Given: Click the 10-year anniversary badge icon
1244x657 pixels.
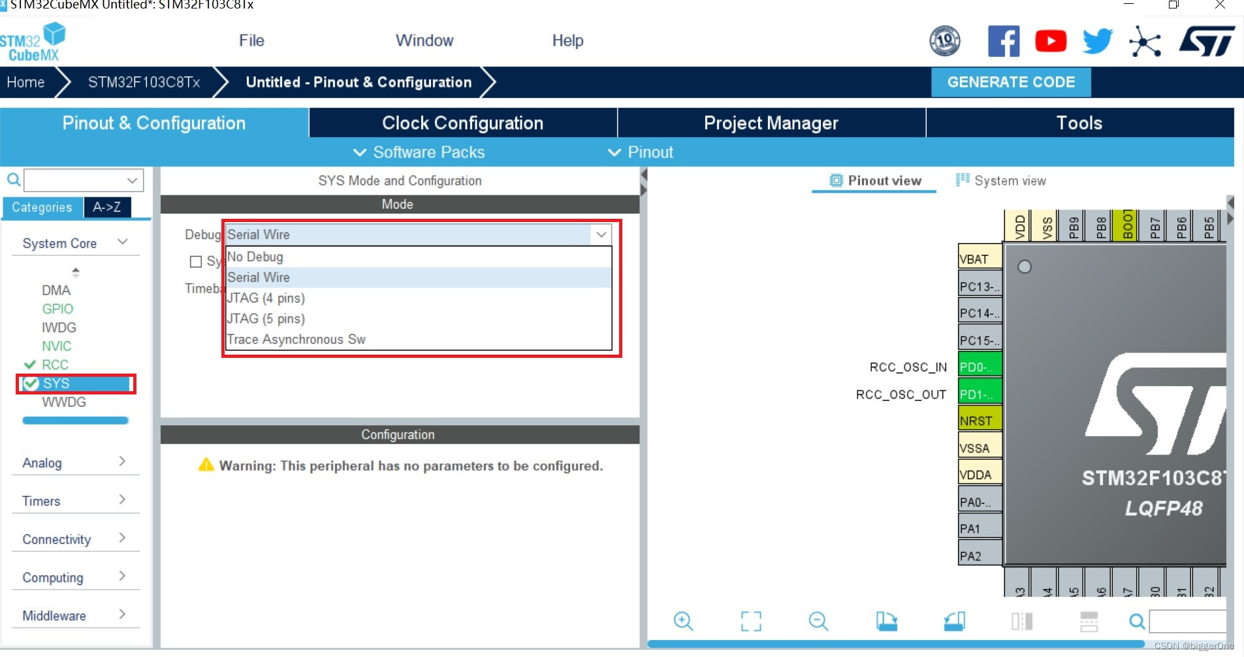Looking at the screenshot, I should click(x=945, y=41).
